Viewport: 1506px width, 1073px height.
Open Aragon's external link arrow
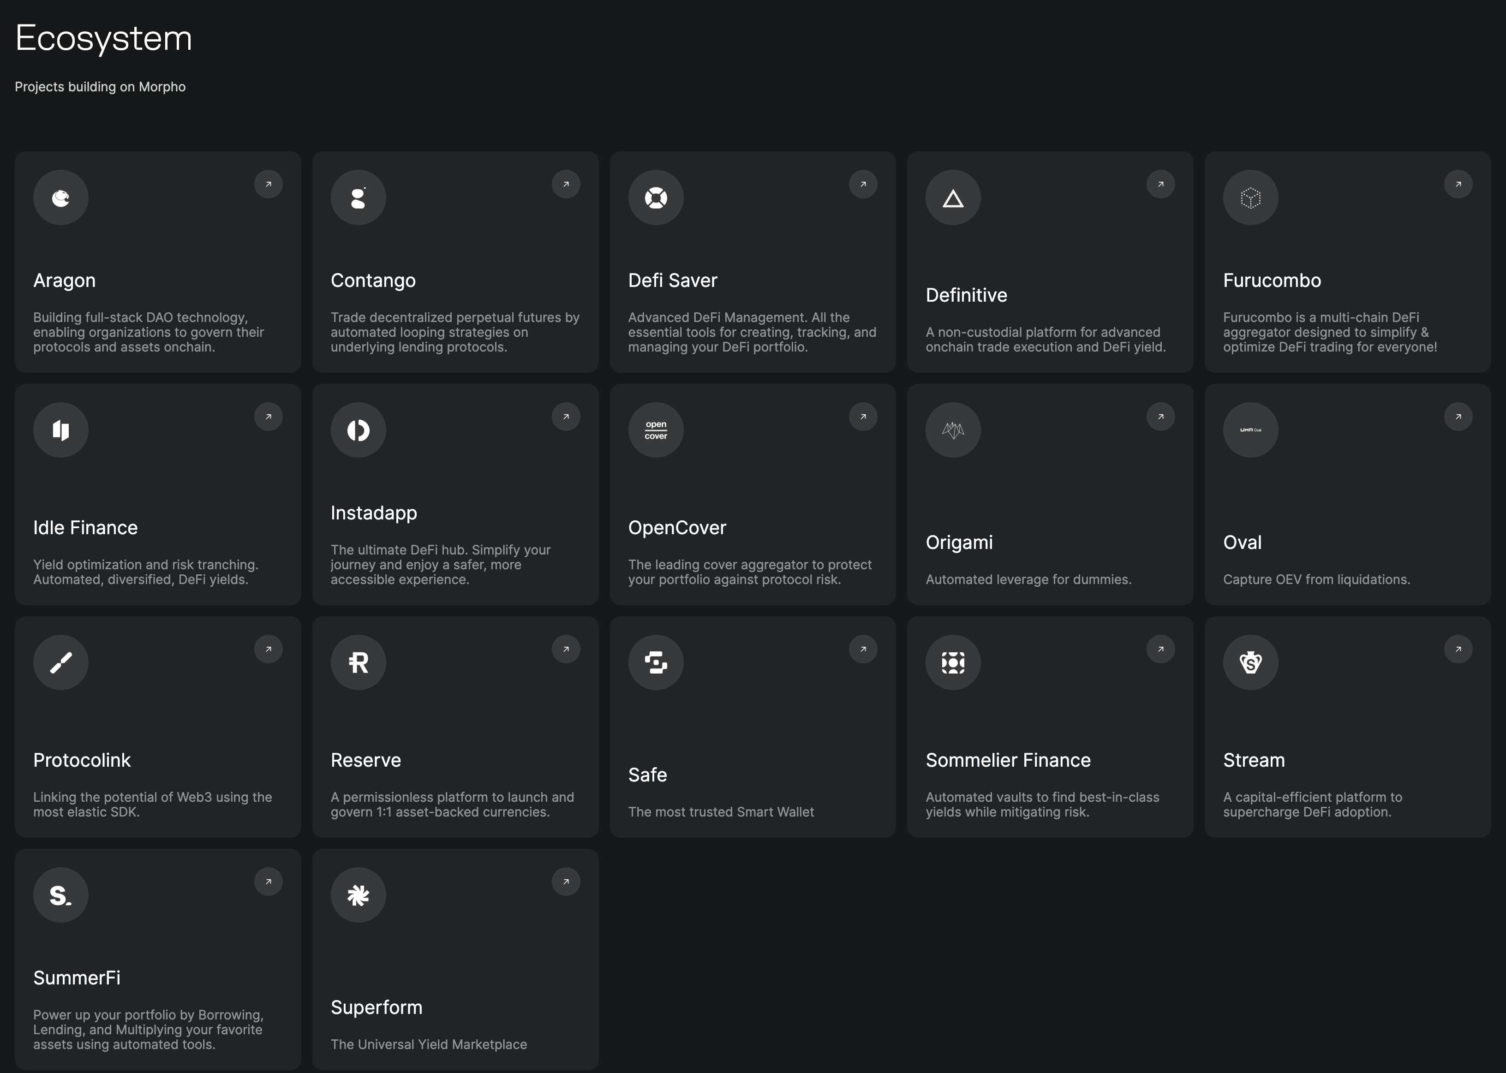point(268,185)
